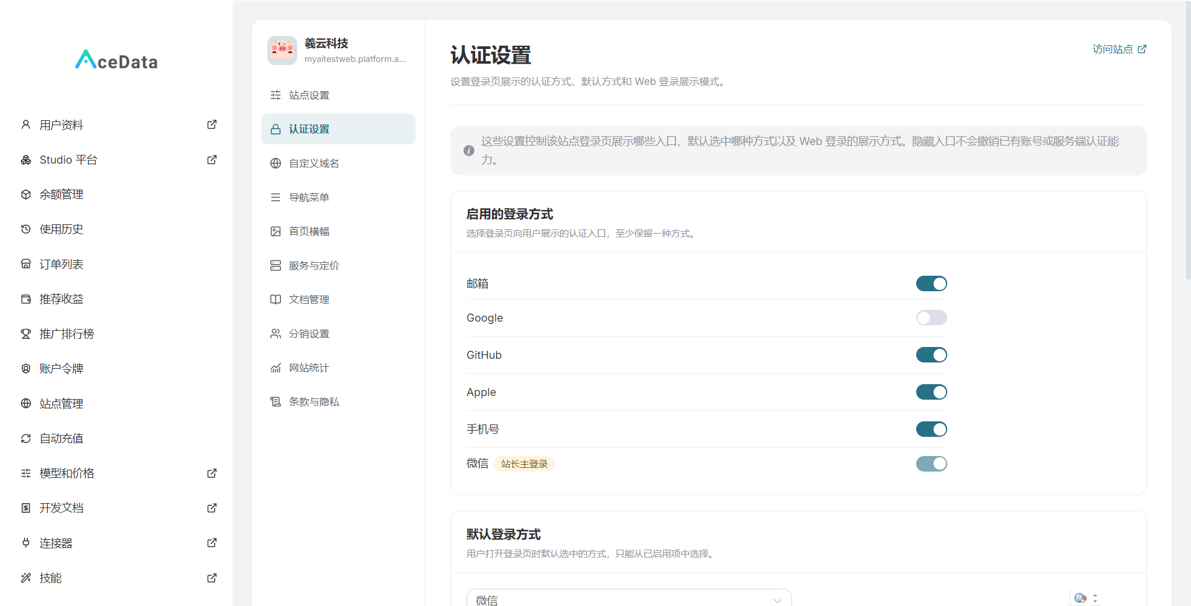The width and height of the screenshot is (1191, 606).
Task: Disable the 邮箱 login toggle
Action: click(x=931, y=284)
